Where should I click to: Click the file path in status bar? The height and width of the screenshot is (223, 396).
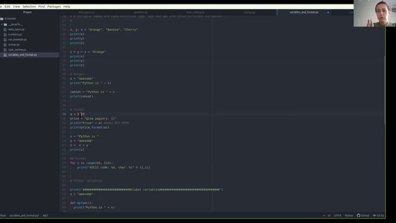coord(24,216)
